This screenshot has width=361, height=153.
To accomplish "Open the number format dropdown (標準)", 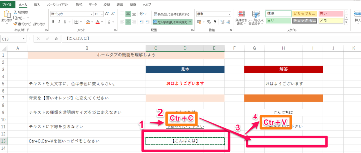I will pos(230,14).
